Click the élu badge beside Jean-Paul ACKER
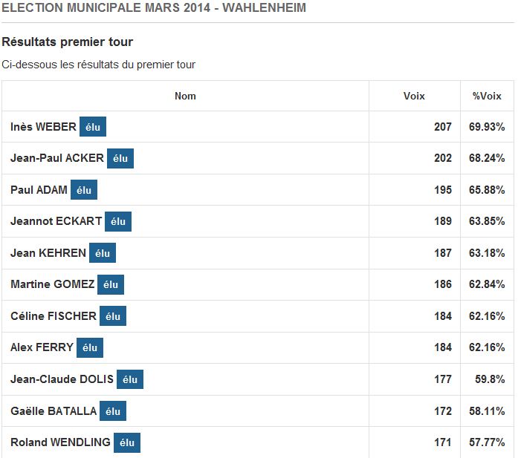The image size is (518, 458). click(120, 158)
